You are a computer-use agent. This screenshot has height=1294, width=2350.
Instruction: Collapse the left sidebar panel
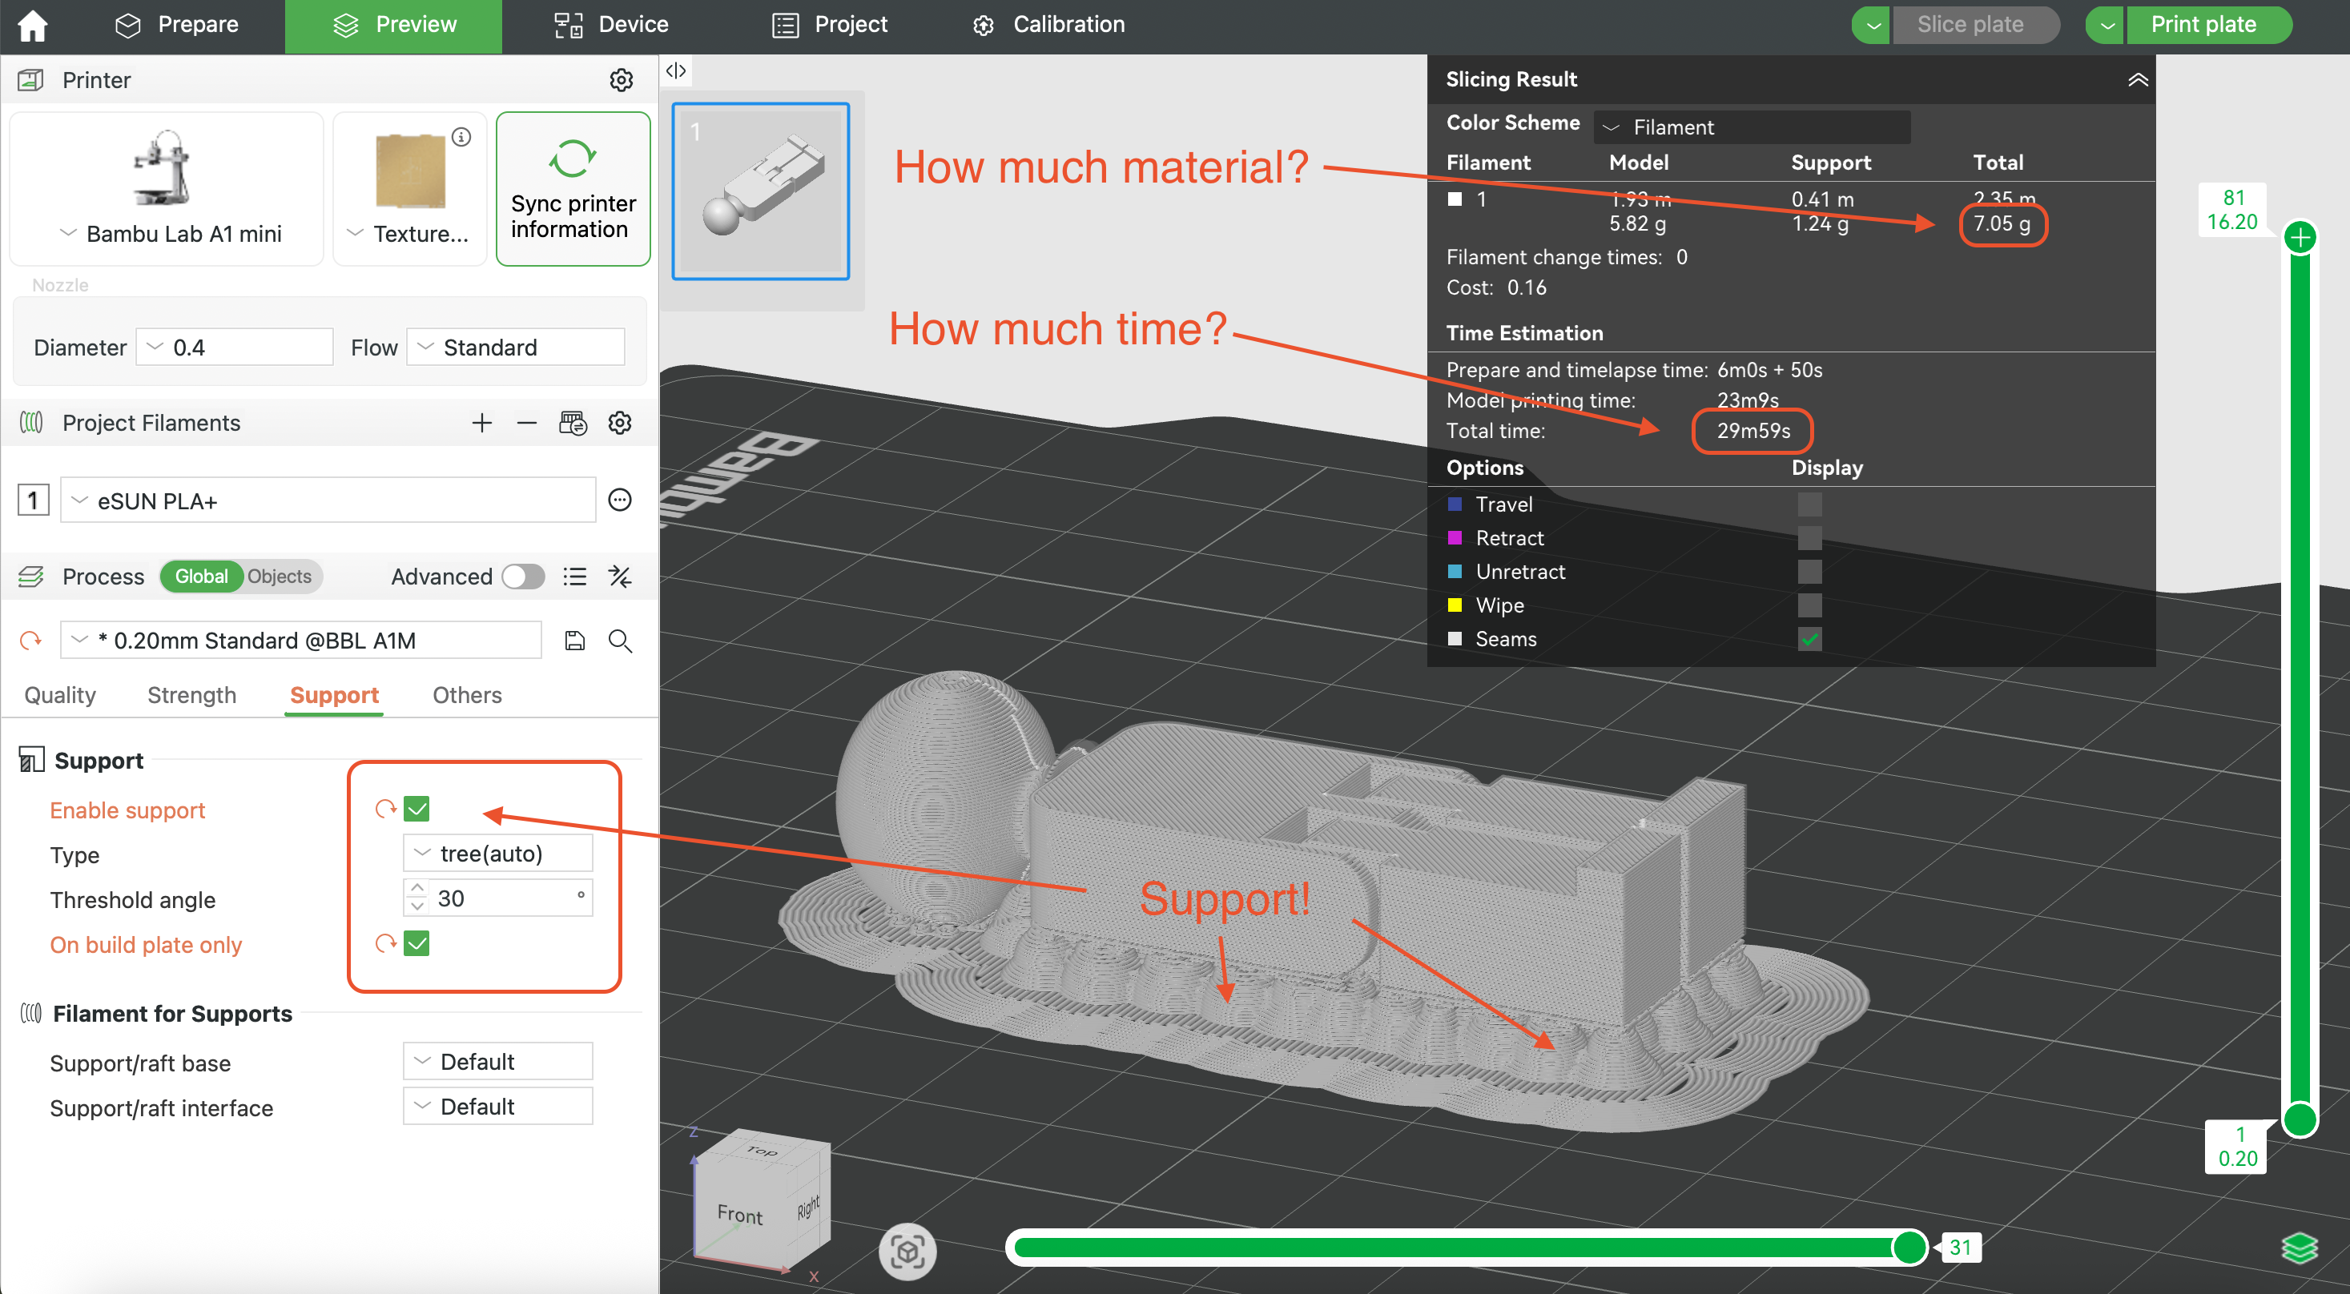click(676, 71)
